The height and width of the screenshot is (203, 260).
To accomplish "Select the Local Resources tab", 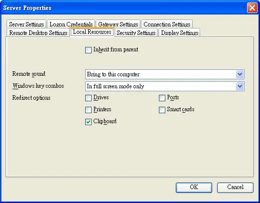I will coord(92,32).
